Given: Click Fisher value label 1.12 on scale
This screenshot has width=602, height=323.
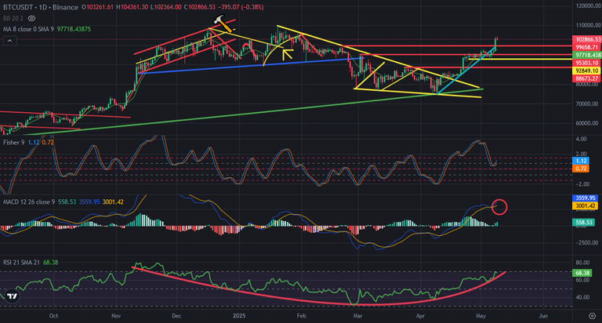Looking at the screenshot, I should pos(581,161).
